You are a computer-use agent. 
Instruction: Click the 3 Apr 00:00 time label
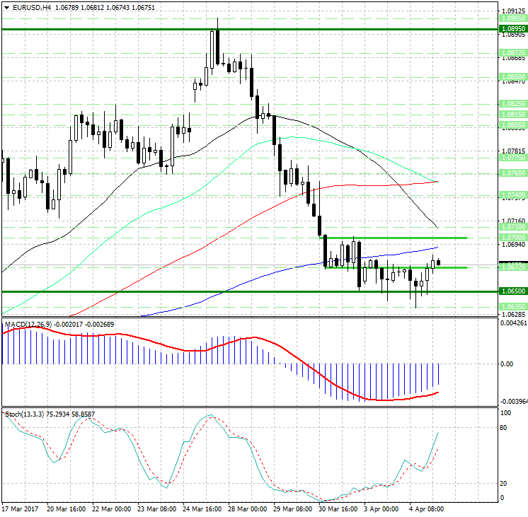click(381, 509)
